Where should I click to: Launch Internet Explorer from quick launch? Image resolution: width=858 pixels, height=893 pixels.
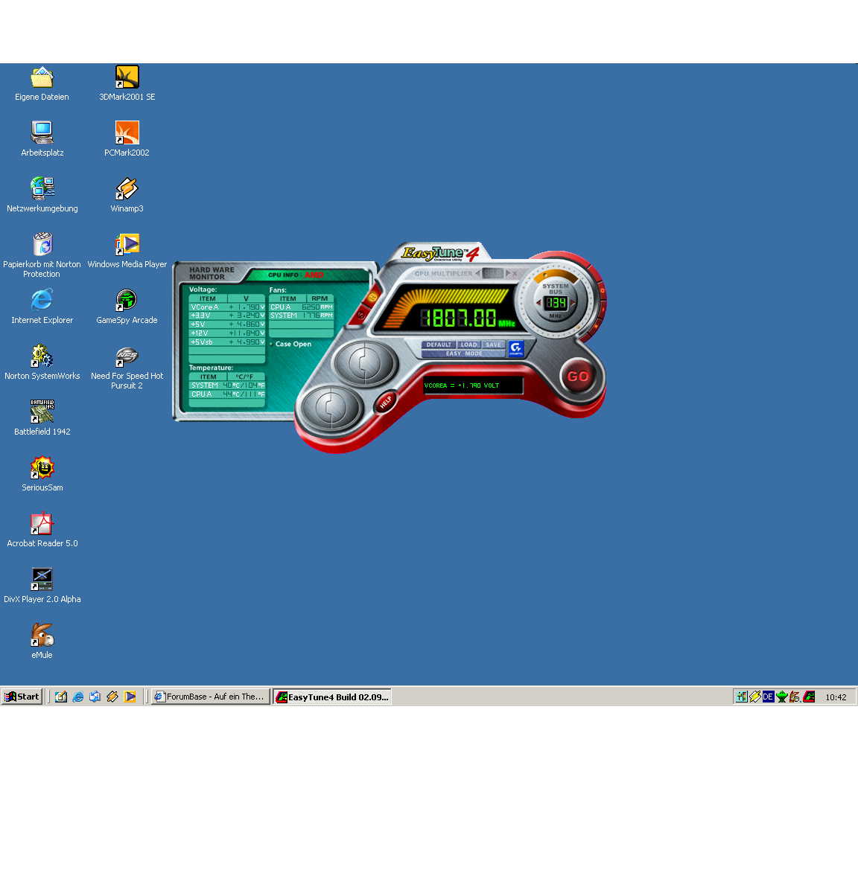[78, 697]
